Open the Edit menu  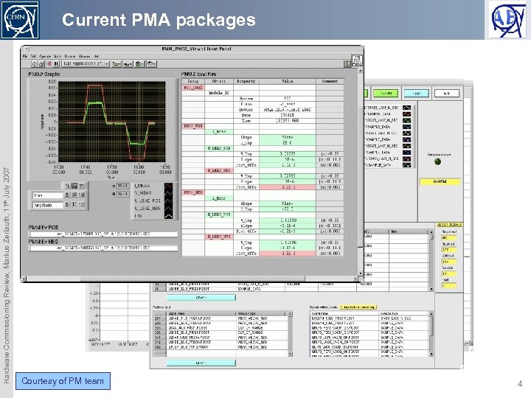coord(33,56)
